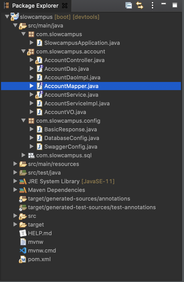Select target/generated-test-sources/test-annotations entry
Viewport: 184px width, 282px height.
click(92, 207)
